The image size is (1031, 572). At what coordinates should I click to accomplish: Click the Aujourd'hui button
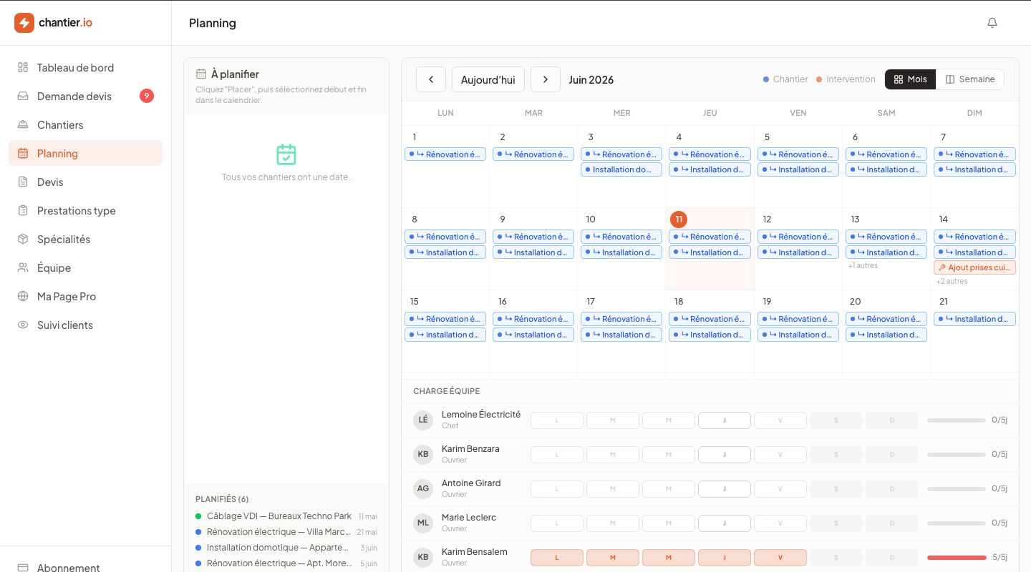tap(488, 79)
